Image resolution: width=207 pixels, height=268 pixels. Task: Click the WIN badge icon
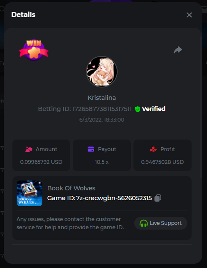pyautogui.click(x=34, y=50)
